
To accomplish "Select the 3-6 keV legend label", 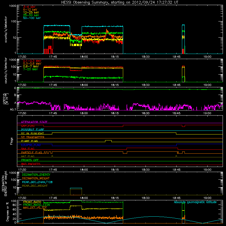I will (29, 7).
